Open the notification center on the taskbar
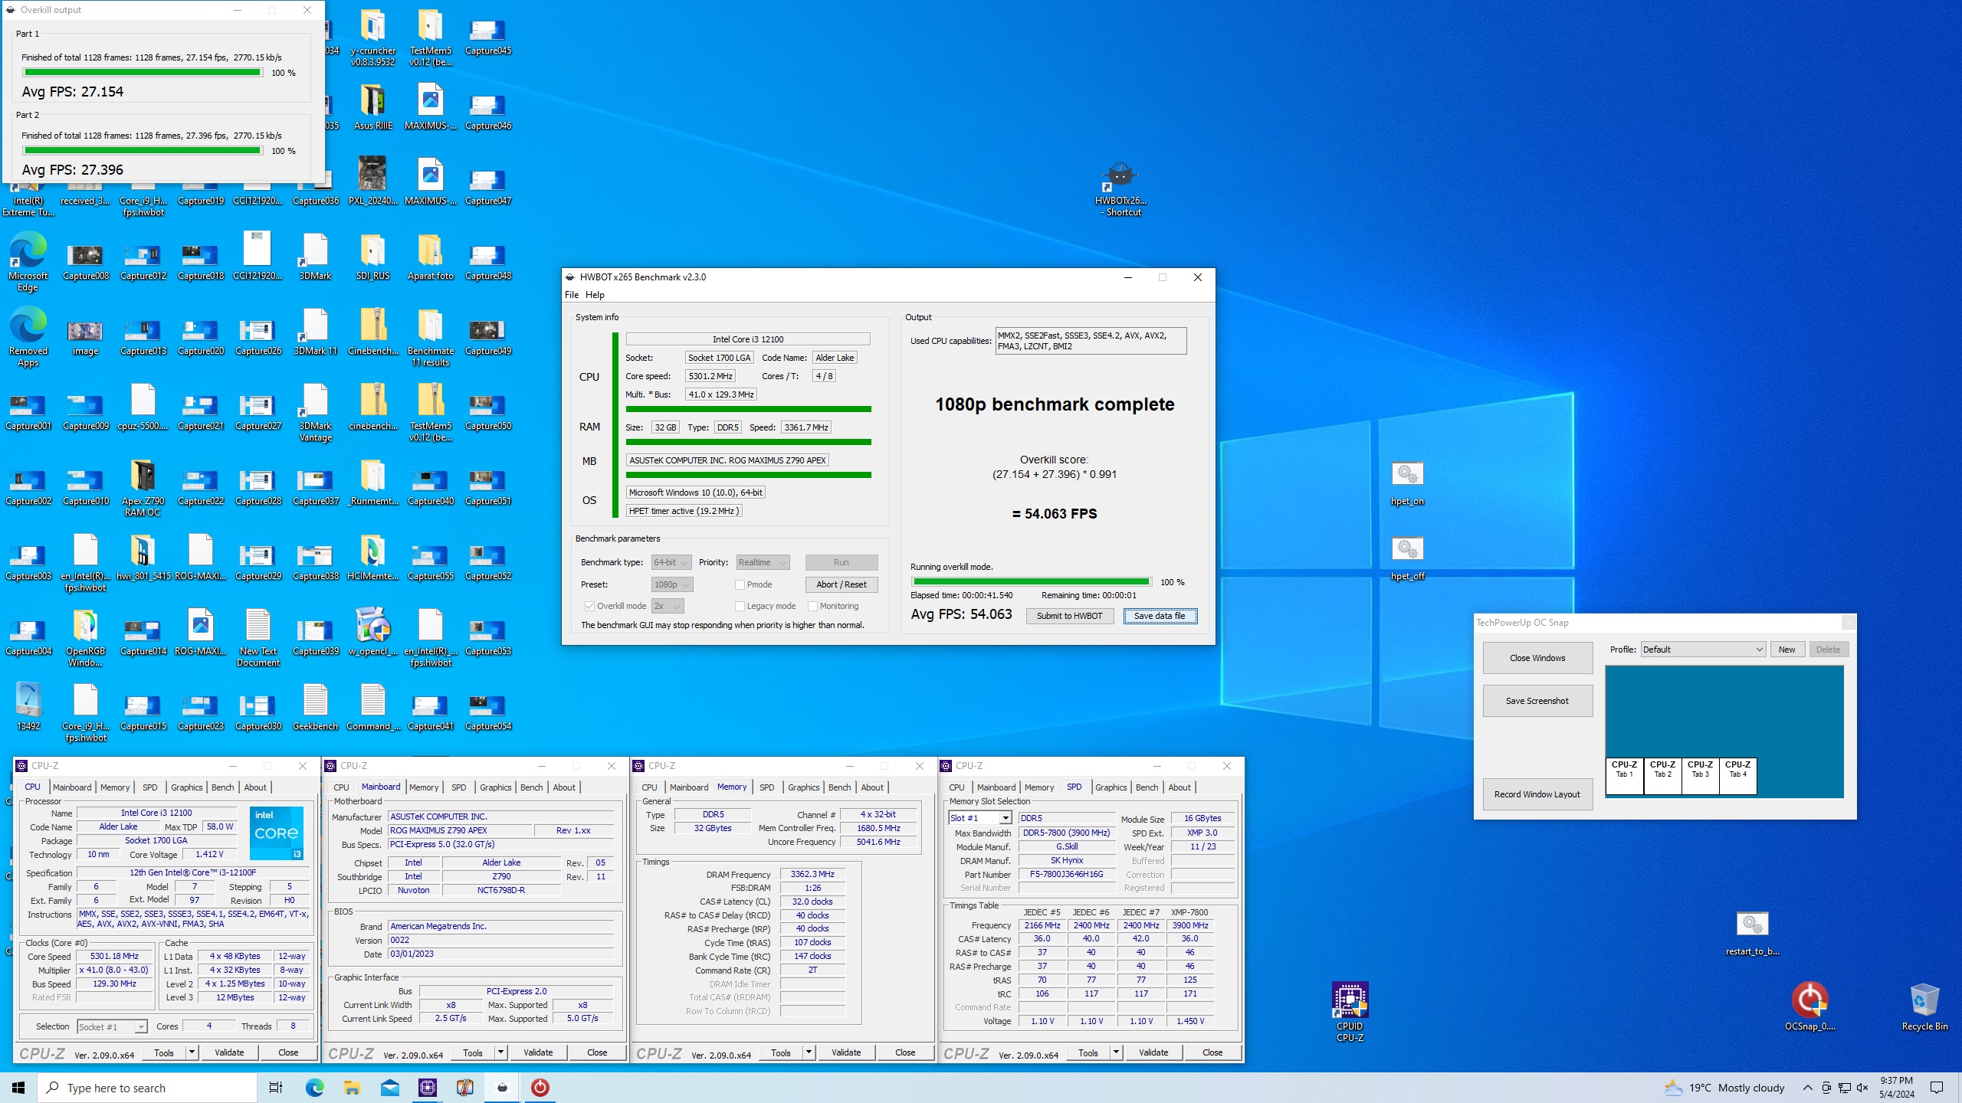The image size is (1962, 1103). [1937, 1088]
